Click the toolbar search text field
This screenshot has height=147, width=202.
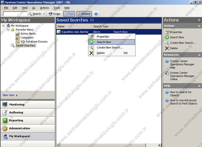(15, 14)
